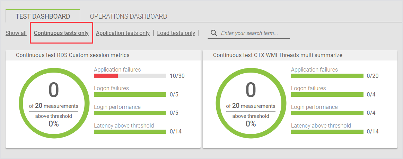
Task: Click Application failures bar in CTX WMI card
Action: pos(327,76)
